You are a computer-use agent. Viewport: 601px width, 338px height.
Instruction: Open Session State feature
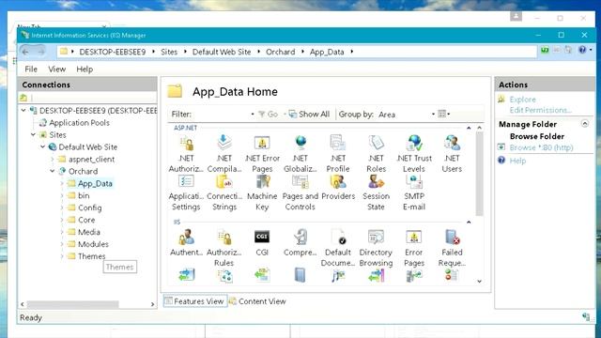376,192
